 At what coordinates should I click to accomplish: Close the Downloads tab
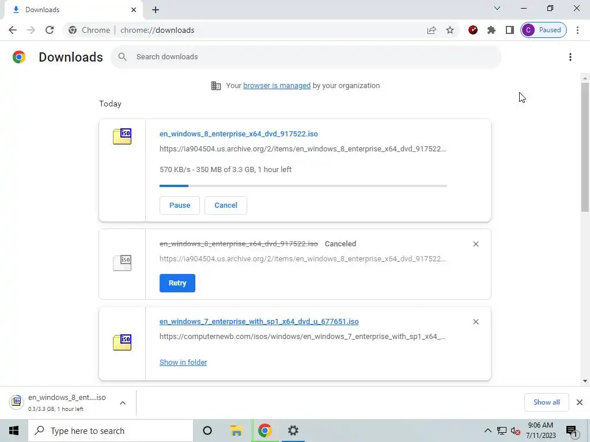pyautogui.click(x=134, y=10)
